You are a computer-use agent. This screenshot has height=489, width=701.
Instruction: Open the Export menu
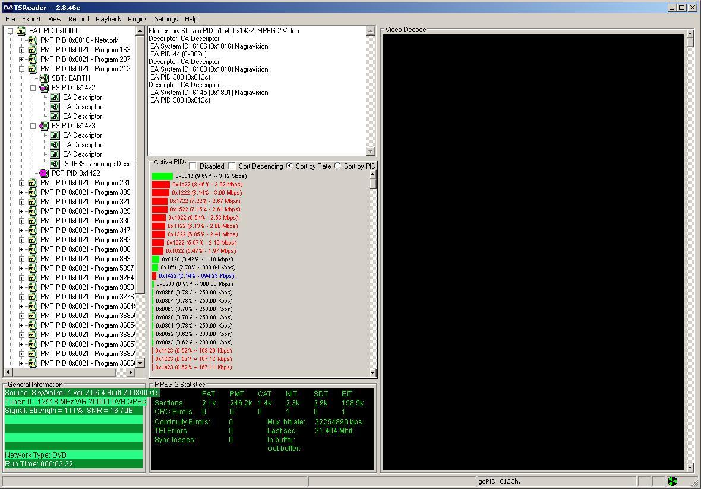[31, 19]
